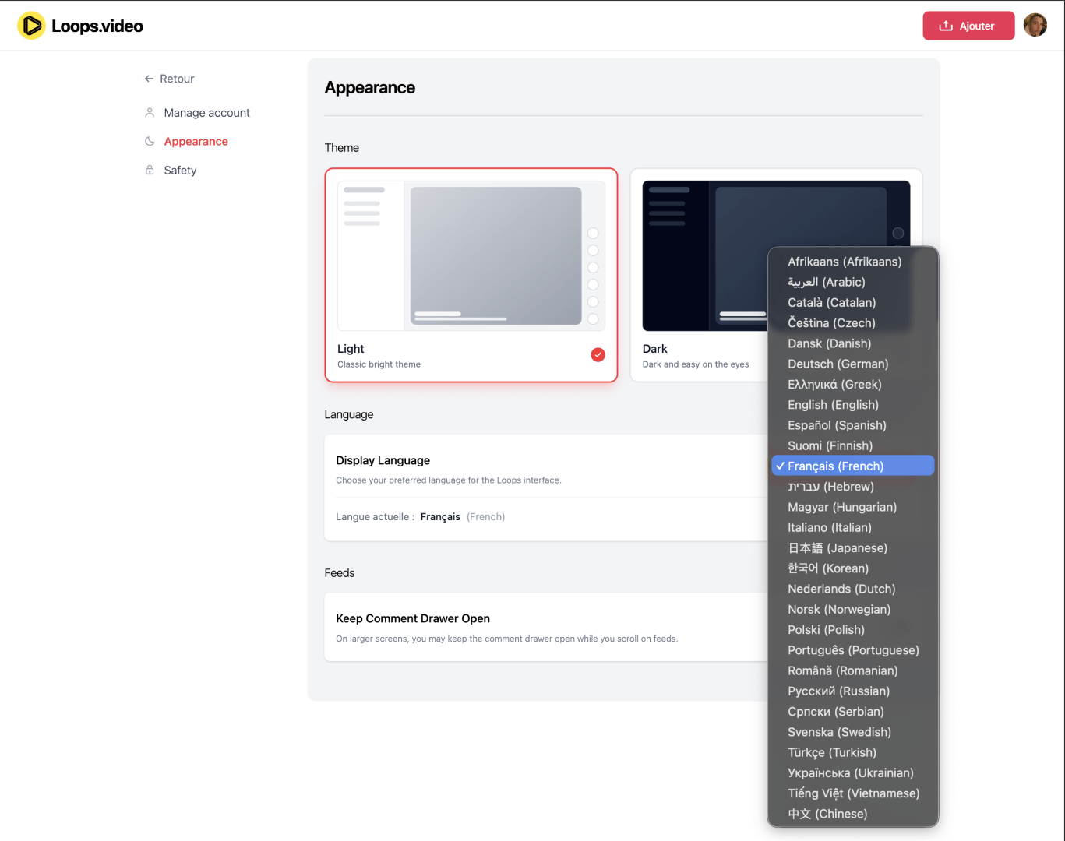Click the upload icon in Ajouter button
The width and height of the screenshot is (1065, 841).
(x=945, y=26)
